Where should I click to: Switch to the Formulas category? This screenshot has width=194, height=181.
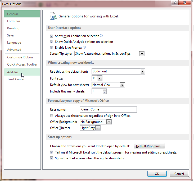point(13,21)
